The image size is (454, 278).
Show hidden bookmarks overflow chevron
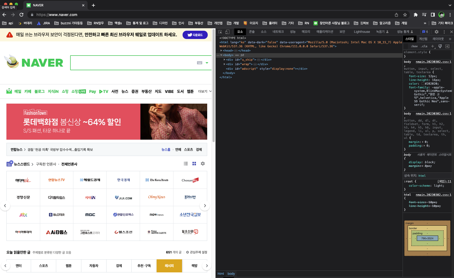(x=425, y=23)
